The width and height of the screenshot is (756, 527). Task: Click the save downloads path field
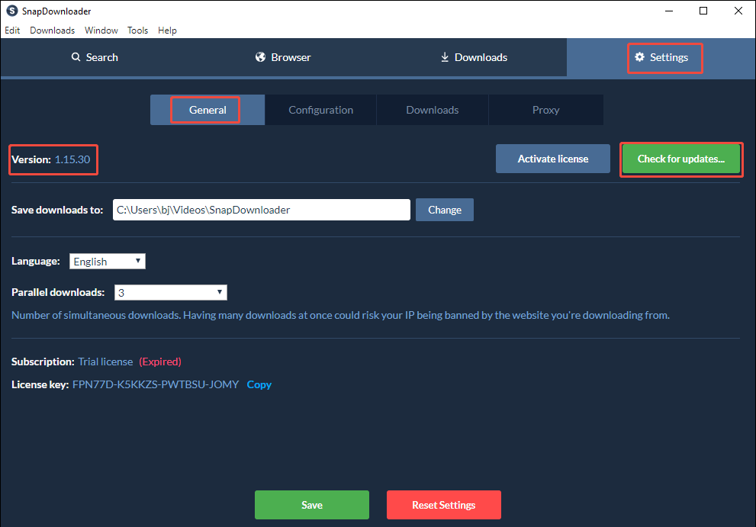pyautogui.click(x=262, y=210)
